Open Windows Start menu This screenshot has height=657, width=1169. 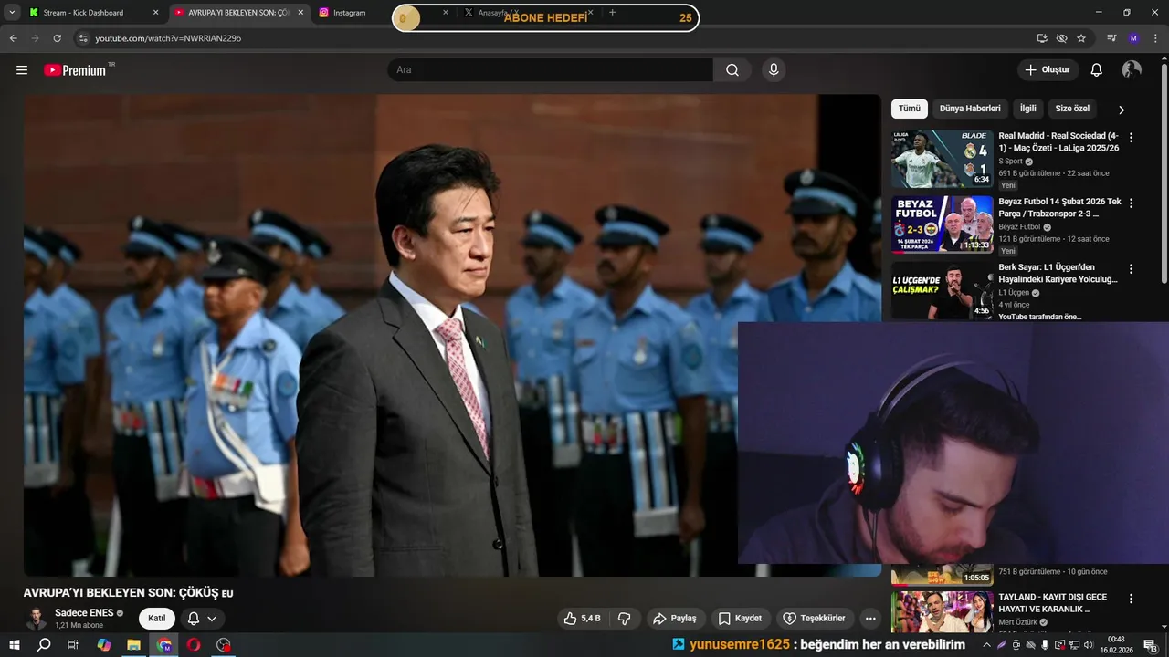coord(15,645)
